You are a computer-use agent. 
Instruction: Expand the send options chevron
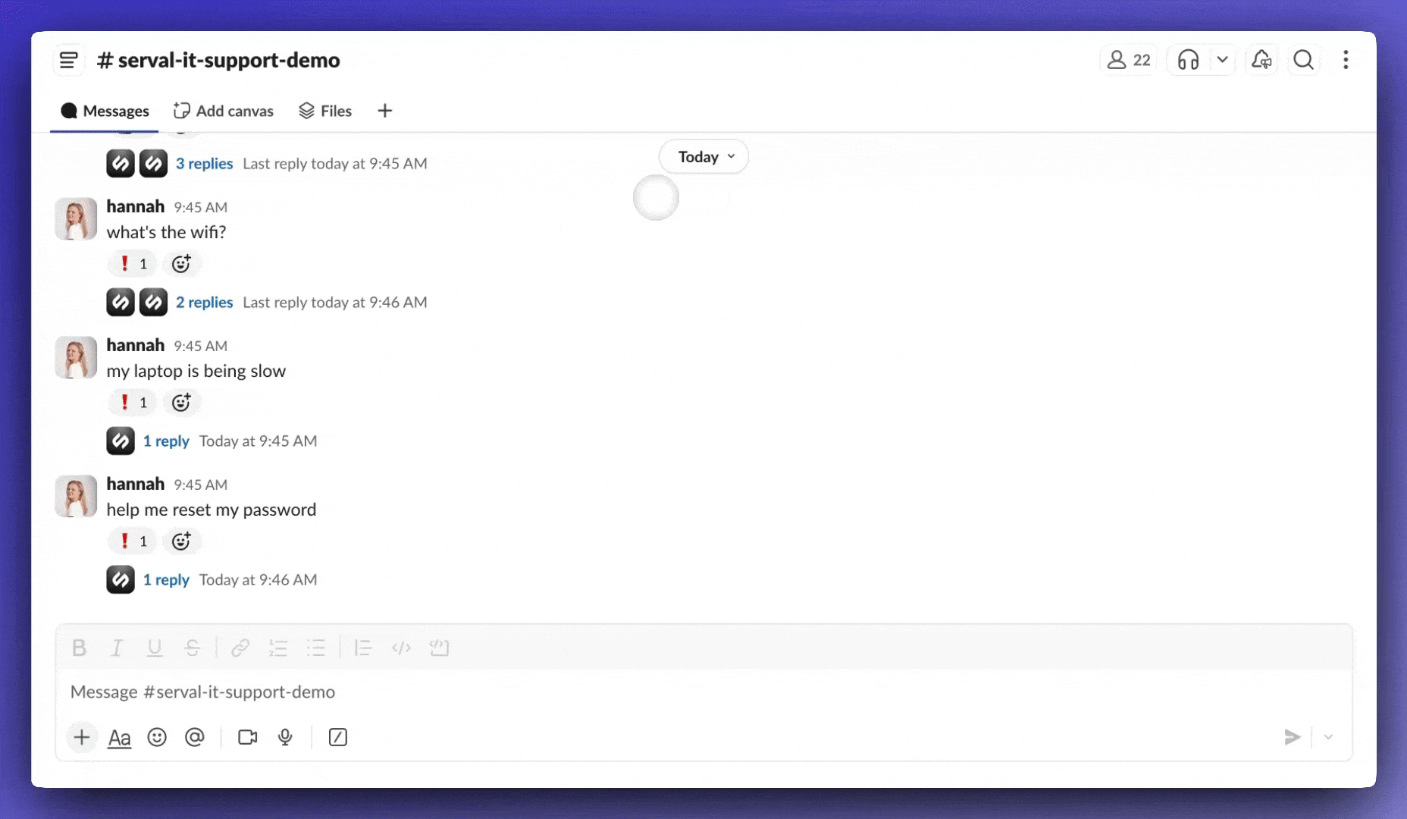[1328, 736]
